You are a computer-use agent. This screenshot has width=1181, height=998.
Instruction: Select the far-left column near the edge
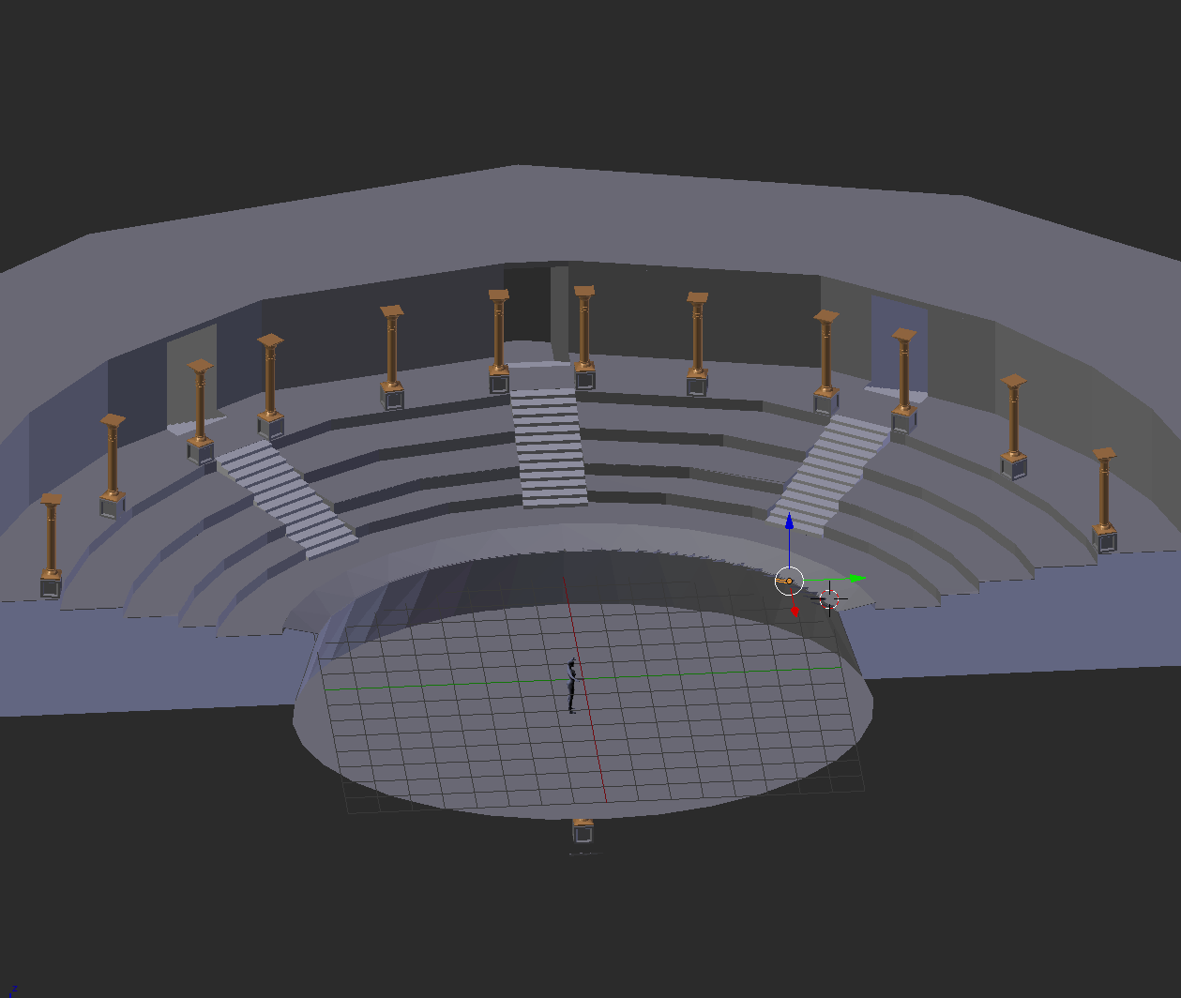click(x=51, y=546)
